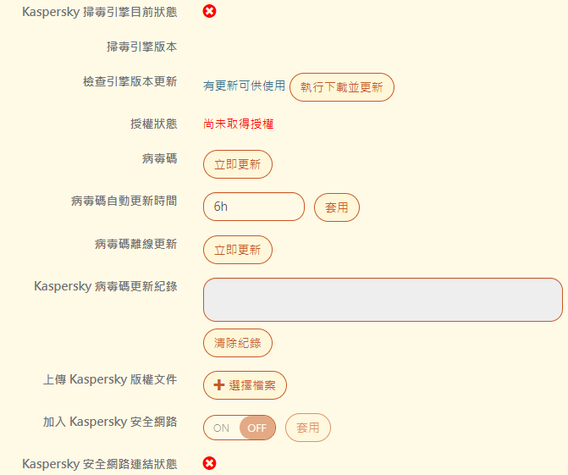Focus the 6h auto-update time field

click(x=253, y=207)
